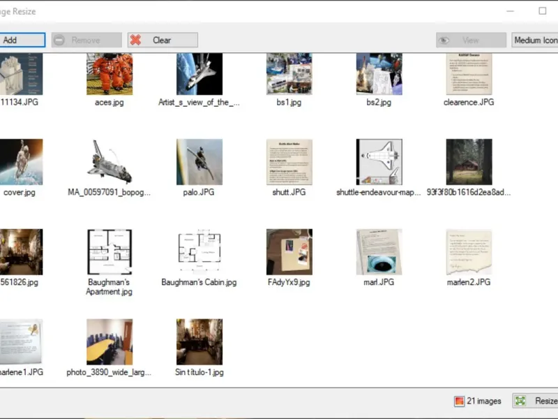The width and height of the screenshot is (558, 419).
Task: Click the Remove minus circle icon
Action: pyautogui.click(x=59, y=40)
